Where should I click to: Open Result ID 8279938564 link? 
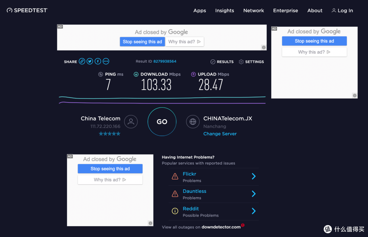coord(165,61)
